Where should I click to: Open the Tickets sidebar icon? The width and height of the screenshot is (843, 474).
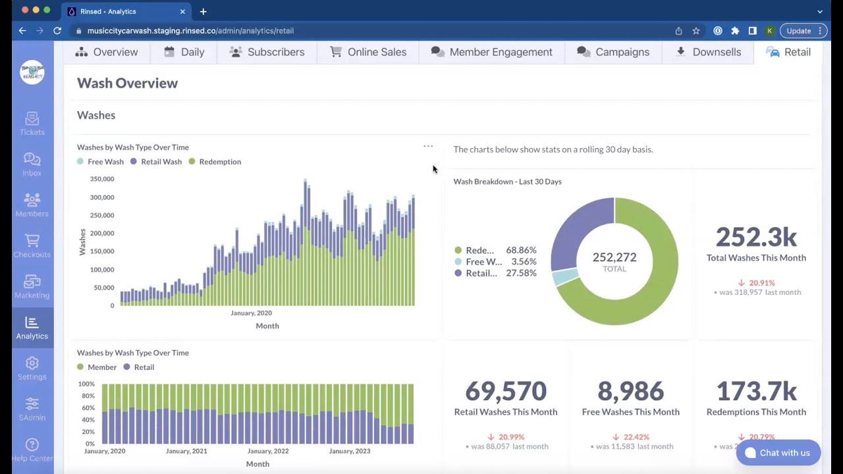tap(32, 124)
